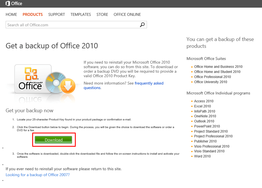The height and width of the screenshot is (188, 262).
Task: Open the HOME menu item
Action: tap(11, 14)
